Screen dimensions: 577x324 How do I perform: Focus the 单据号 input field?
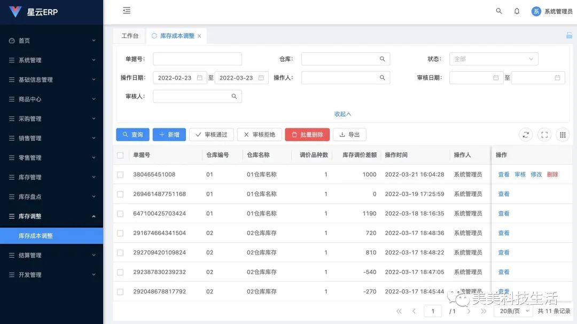tap(197, 59)
